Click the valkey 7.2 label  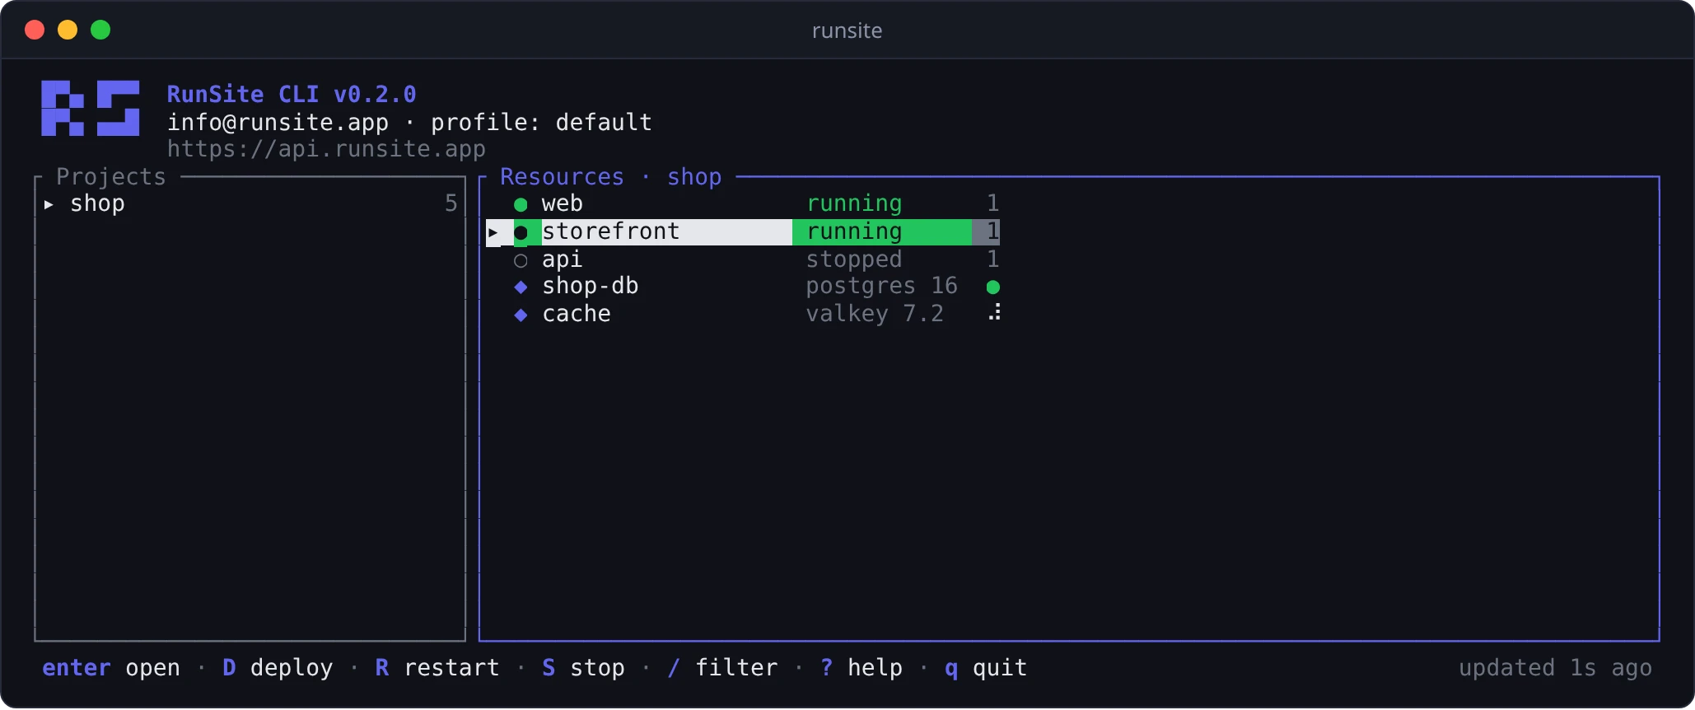pyautogui.click(x=875, y=314)
